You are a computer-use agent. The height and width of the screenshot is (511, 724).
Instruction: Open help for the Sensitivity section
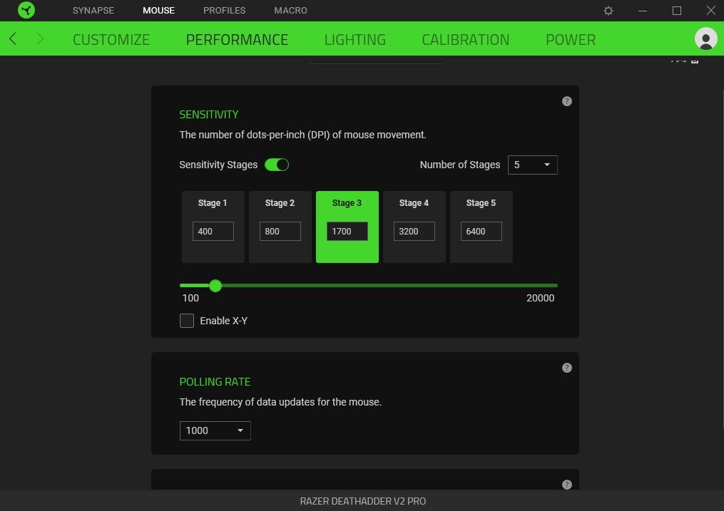[566, 101]
